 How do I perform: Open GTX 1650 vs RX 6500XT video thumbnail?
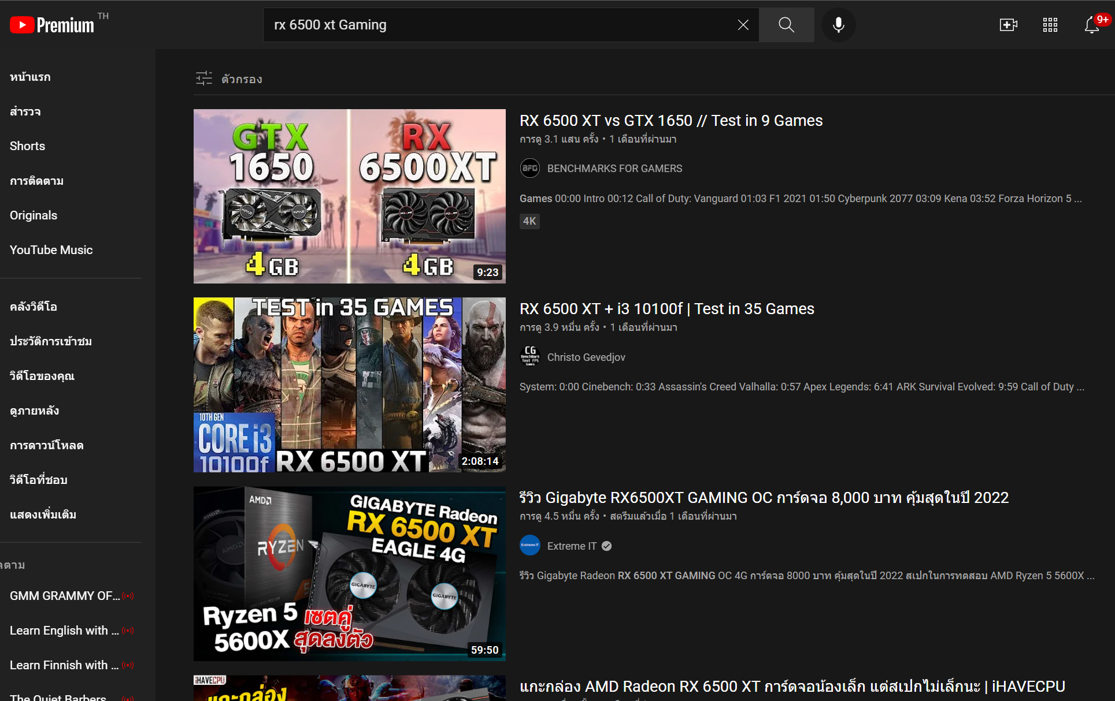pos(349,196)
